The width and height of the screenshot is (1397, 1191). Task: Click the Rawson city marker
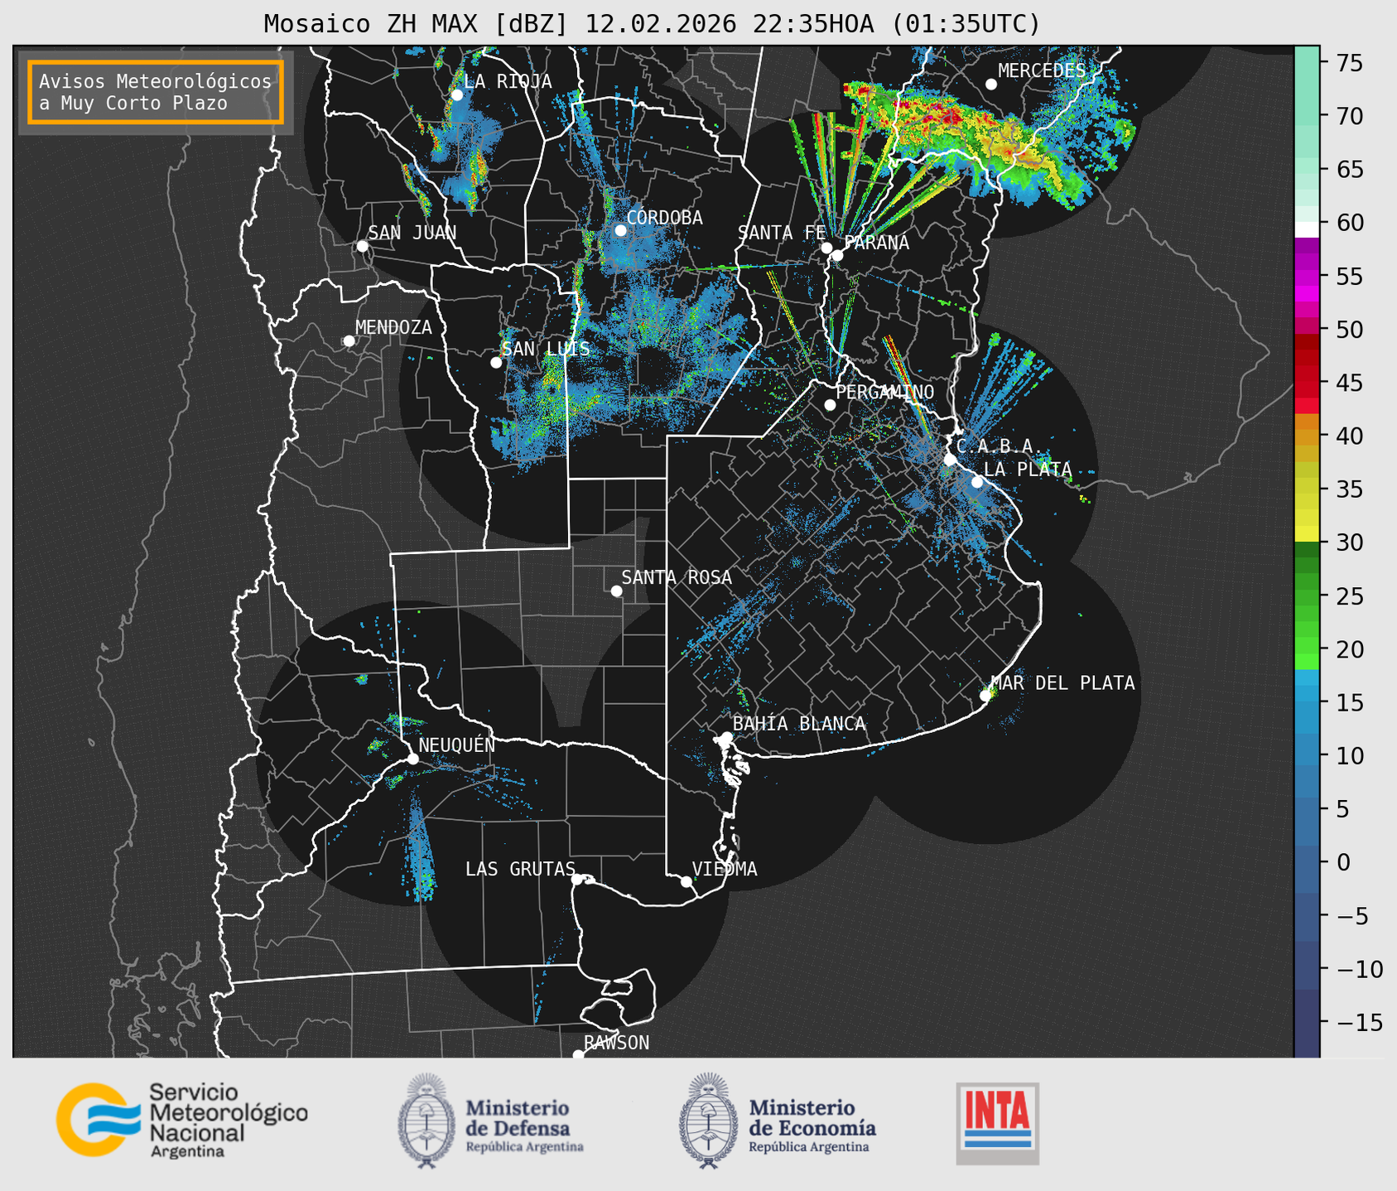click(578, 1055)
